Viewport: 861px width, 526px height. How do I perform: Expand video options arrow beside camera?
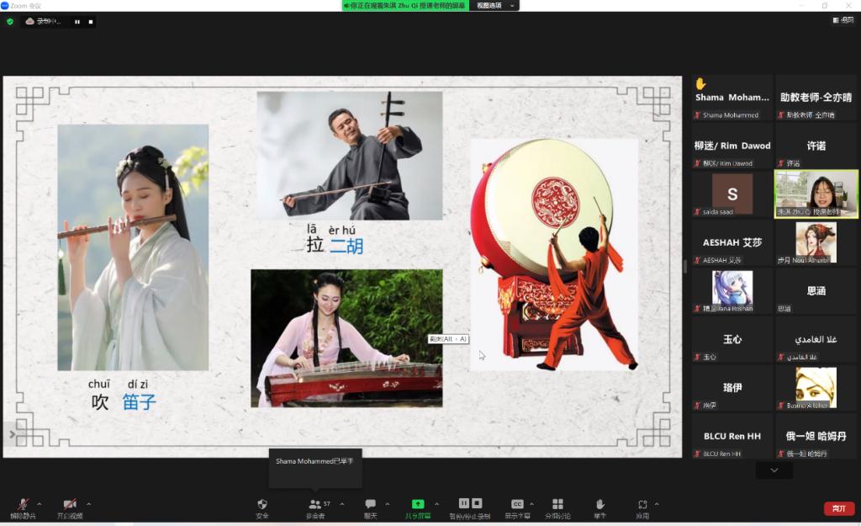pos(89,504)
